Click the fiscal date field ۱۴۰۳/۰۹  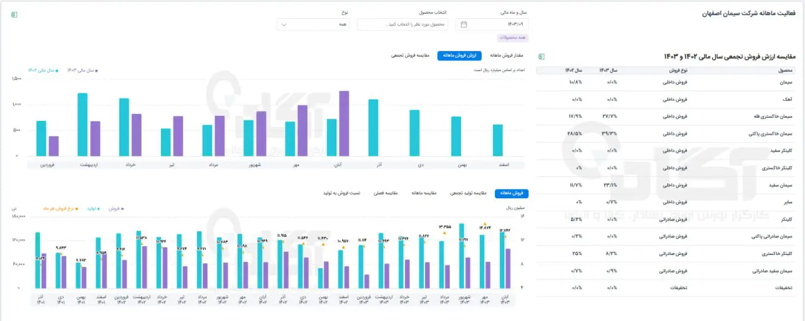point(492,25)
